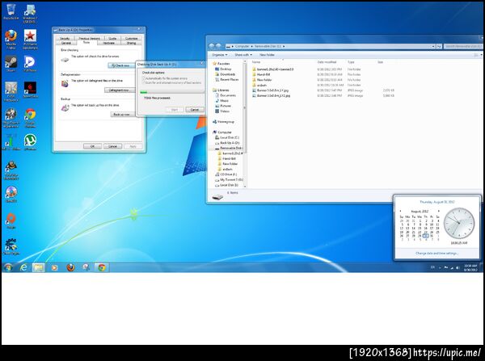The width and height of the screenshot is (485, 361).
Task: Switch to the Previous Versions tab
Action: click(x=89, y=38)
